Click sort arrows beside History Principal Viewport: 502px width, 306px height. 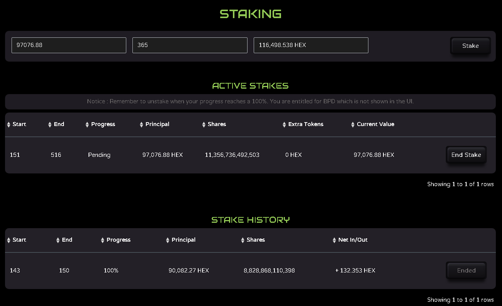coord(167,240)
